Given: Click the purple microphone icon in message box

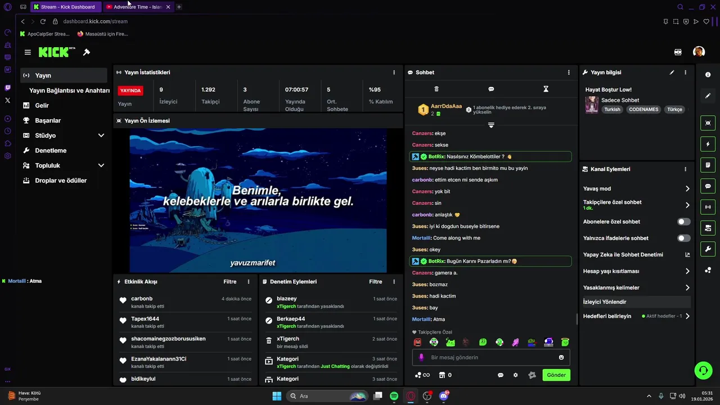Looking at the screenshot, I should [421, 357].
